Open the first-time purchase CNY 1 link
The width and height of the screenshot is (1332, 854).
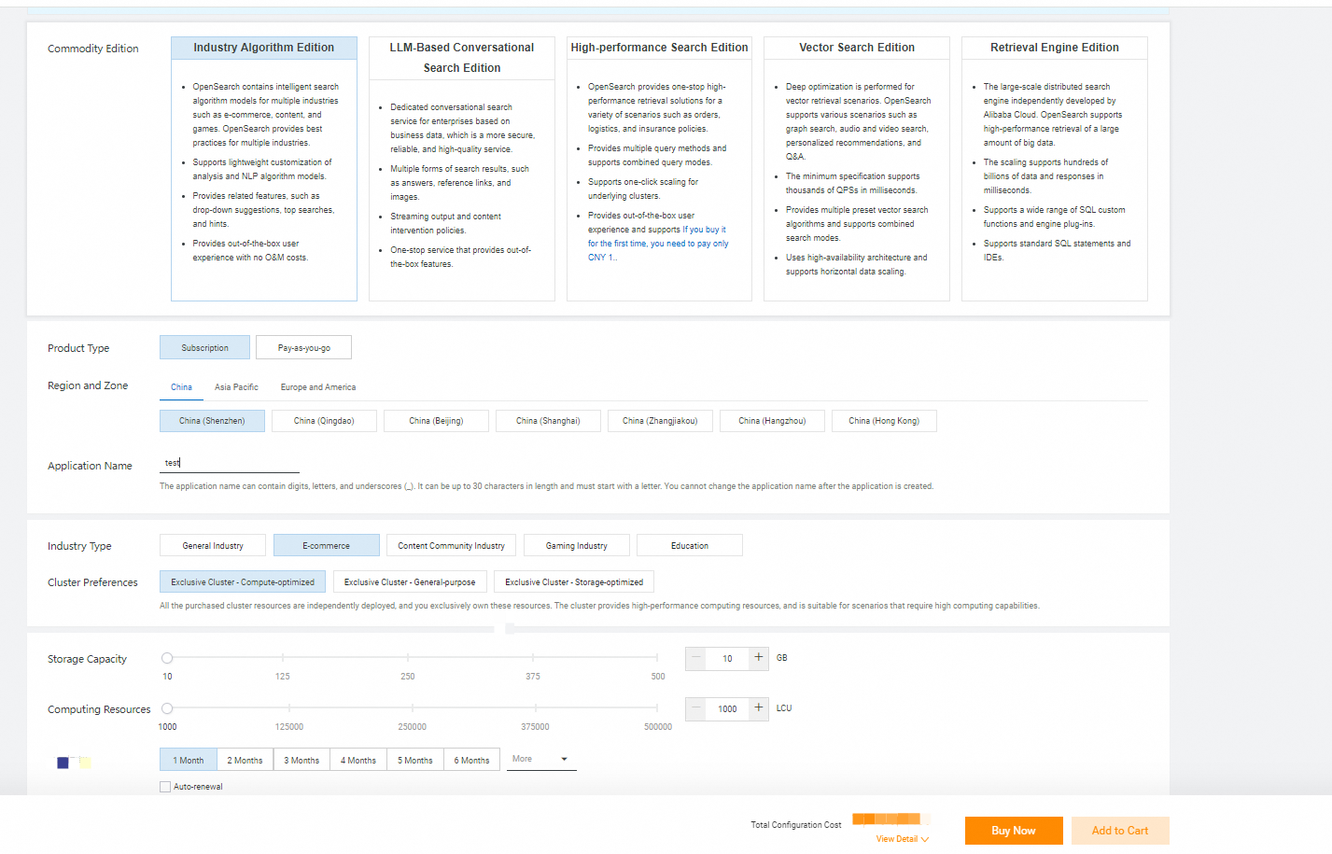point(658,244)
